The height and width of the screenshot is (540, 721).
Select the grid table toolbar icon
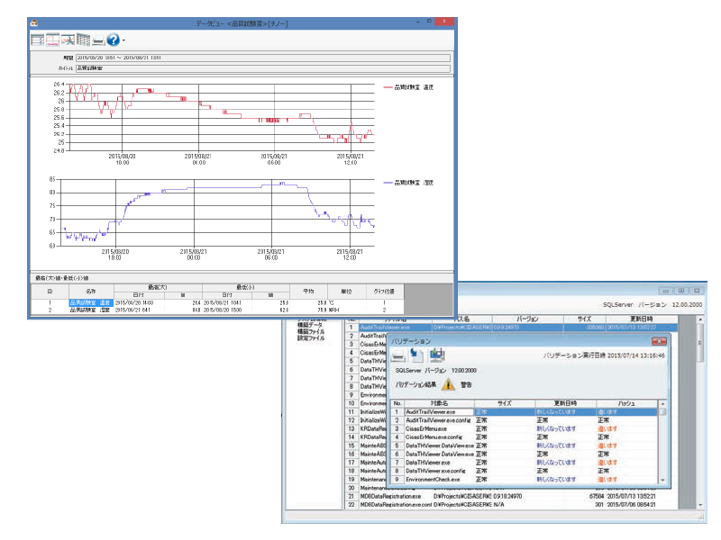coord(83,40)
